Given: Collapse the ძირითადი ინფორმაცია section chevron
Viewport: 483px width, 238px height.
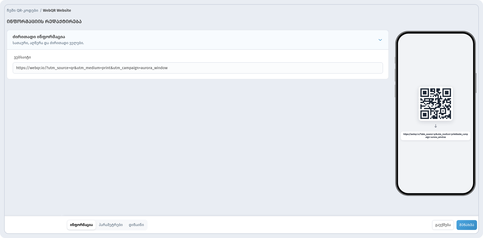Looking at the screenshot, I should pyautogui.click(x=380, y=40).
